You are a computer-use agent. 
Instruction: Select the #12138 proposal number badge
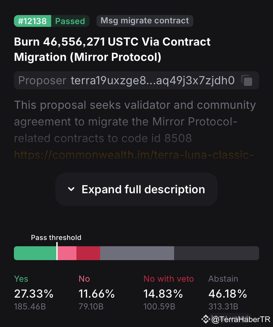[x=32, y=21]
